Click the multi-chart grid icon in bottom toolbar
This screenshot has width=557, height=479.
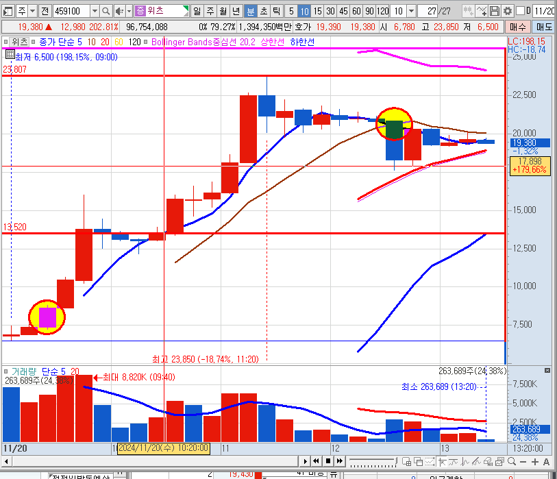point(407,462)
